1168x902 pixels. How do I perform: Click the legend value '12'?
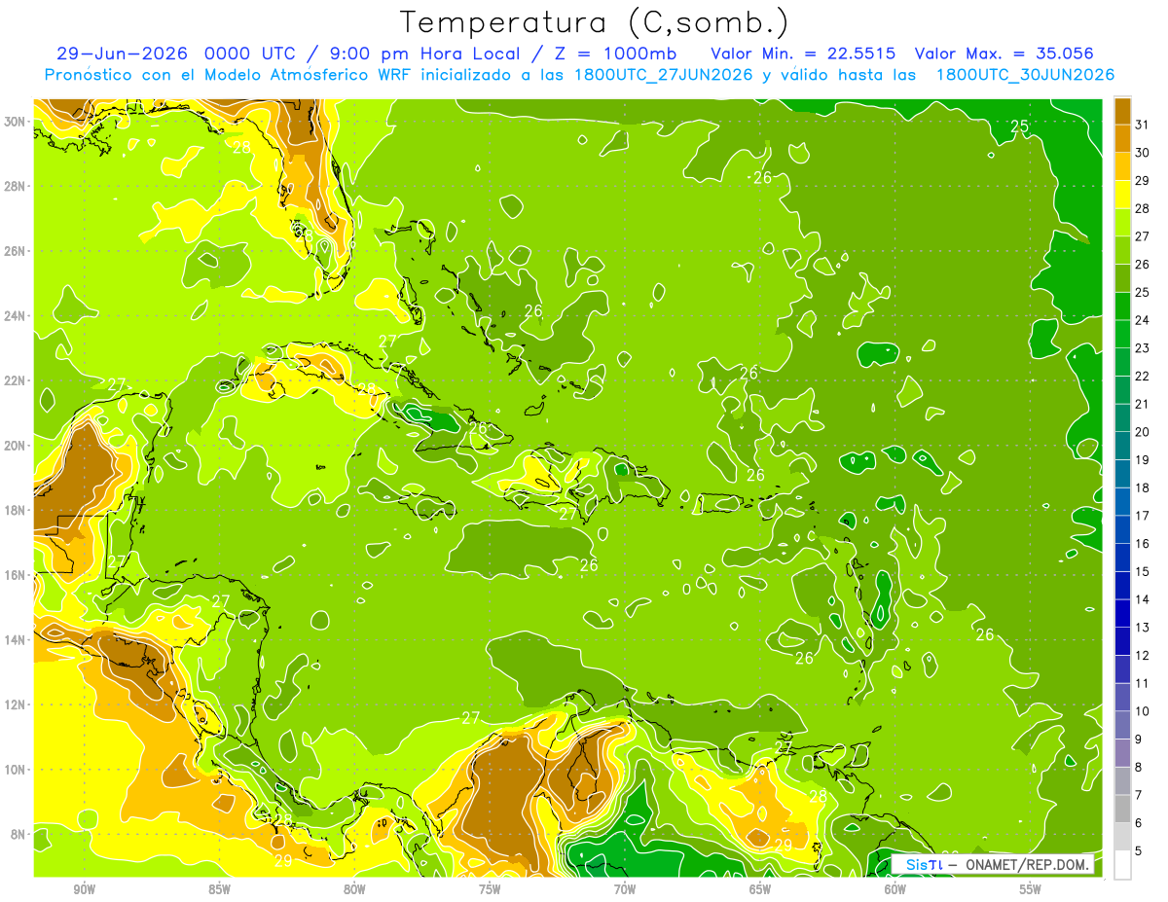1143,655
